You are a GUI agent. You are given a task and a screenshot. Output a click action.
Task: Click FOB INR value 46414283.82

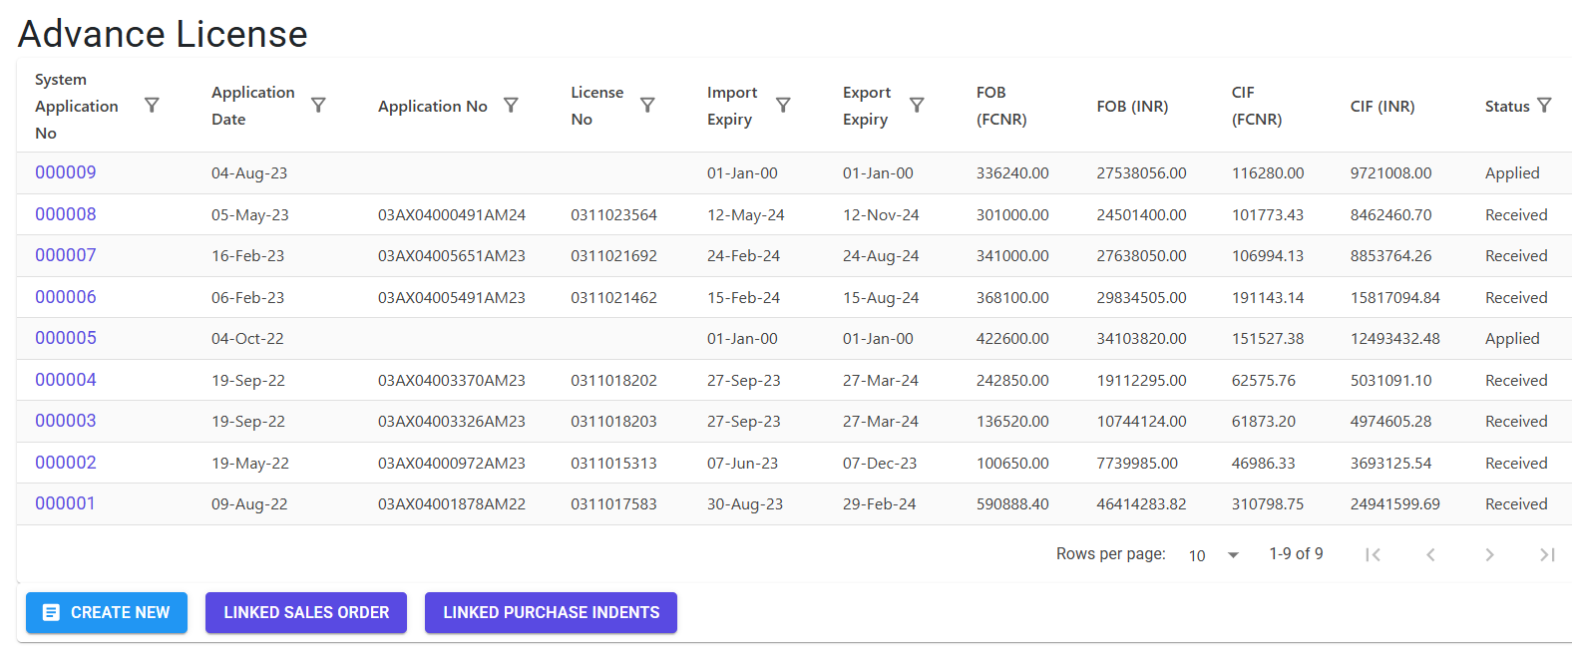[x=1142, y=503]
